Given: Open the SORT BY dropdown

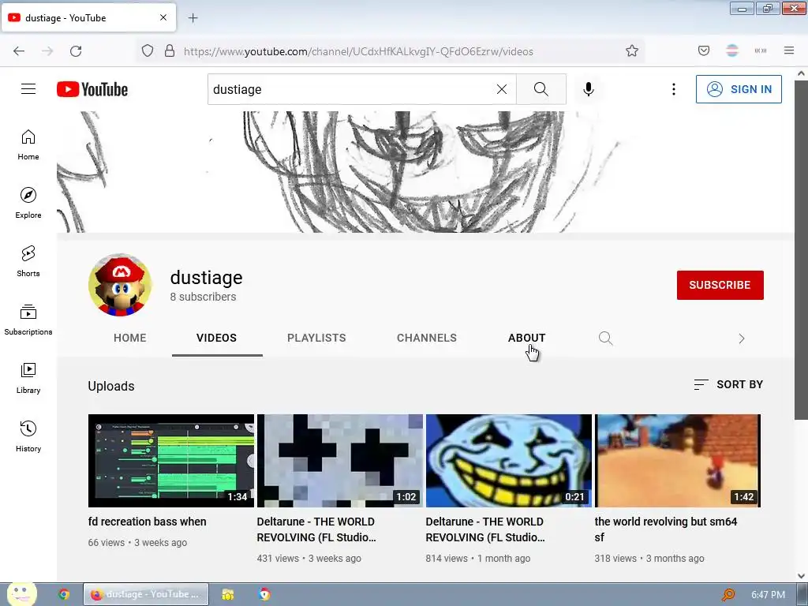Looking at the screenshot, I should click(x=728, y=384).
